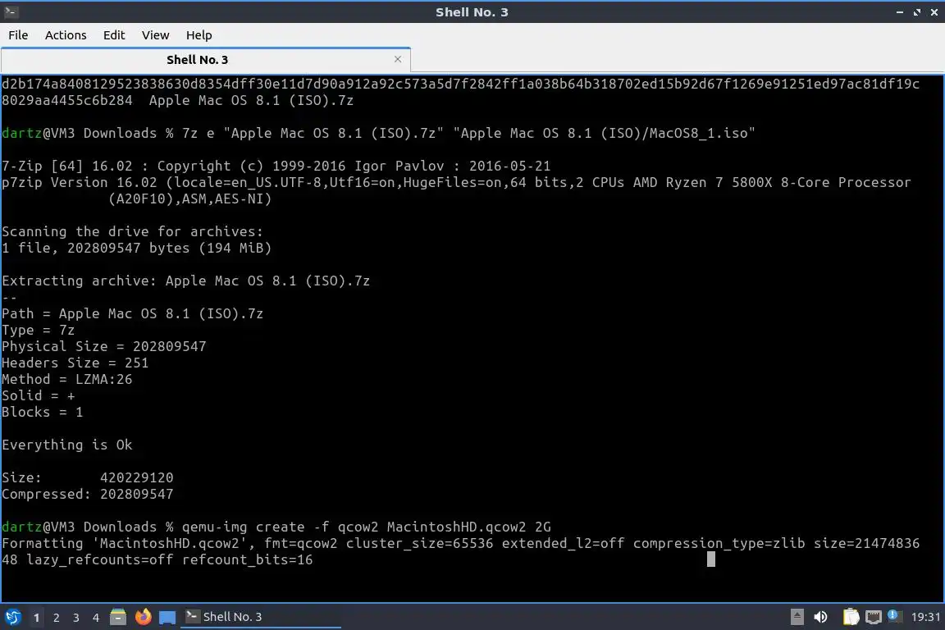This screenshot has height=630, width=945.
Task: Click the 'Everything is Ok' line
Action: click(67, 445)
